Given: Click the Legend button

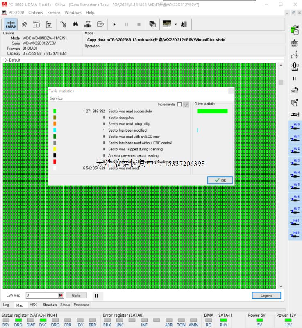Looking at the screenshot, I should pyautogui.click(x=266, y=296).
